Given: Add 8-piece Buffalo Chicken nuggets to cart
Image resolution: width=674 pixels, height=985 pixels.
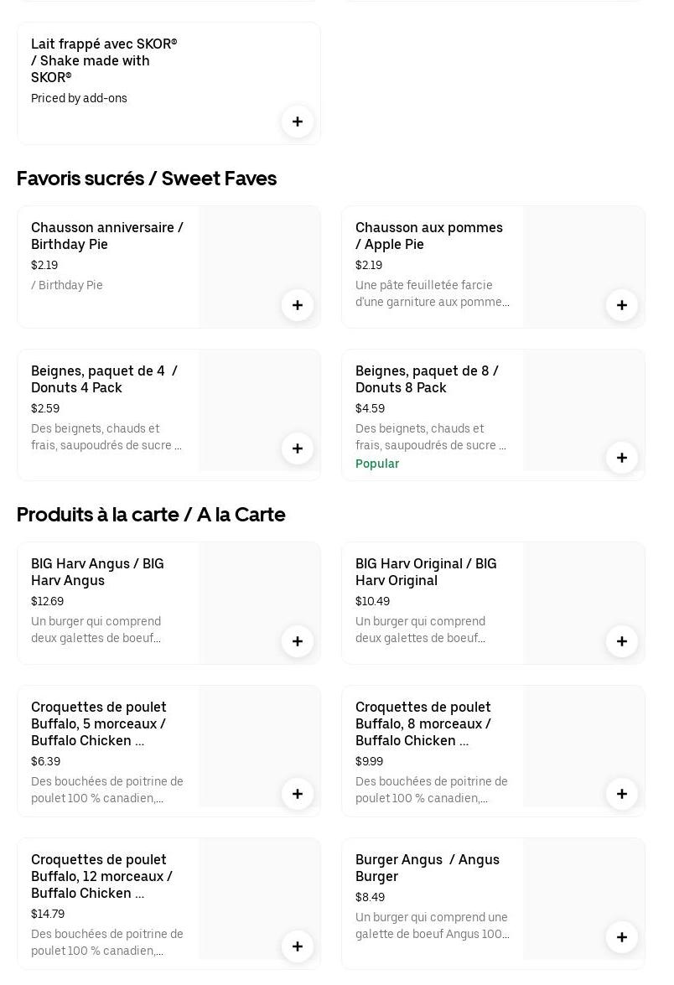Looking at the screenshot, I should point(622,794).
